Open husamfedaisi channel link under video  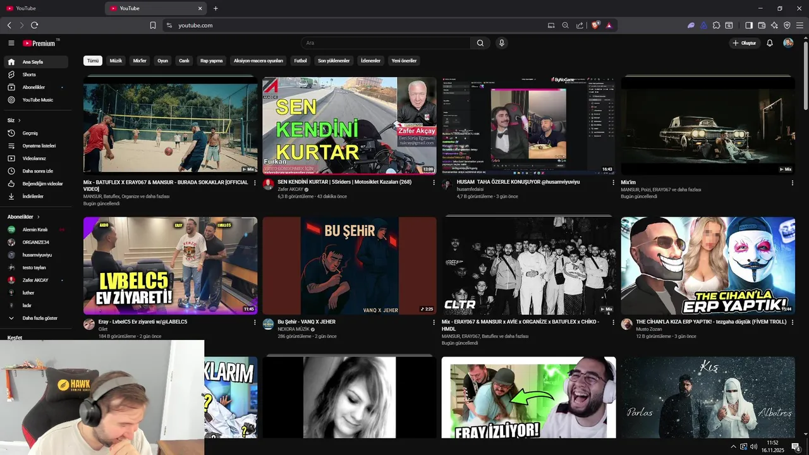pos(470,189)
